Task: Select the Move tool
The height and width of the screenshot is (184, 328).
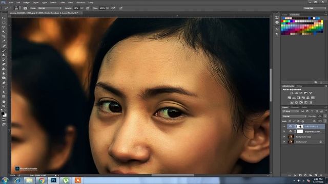Action: tap(4, 18)
